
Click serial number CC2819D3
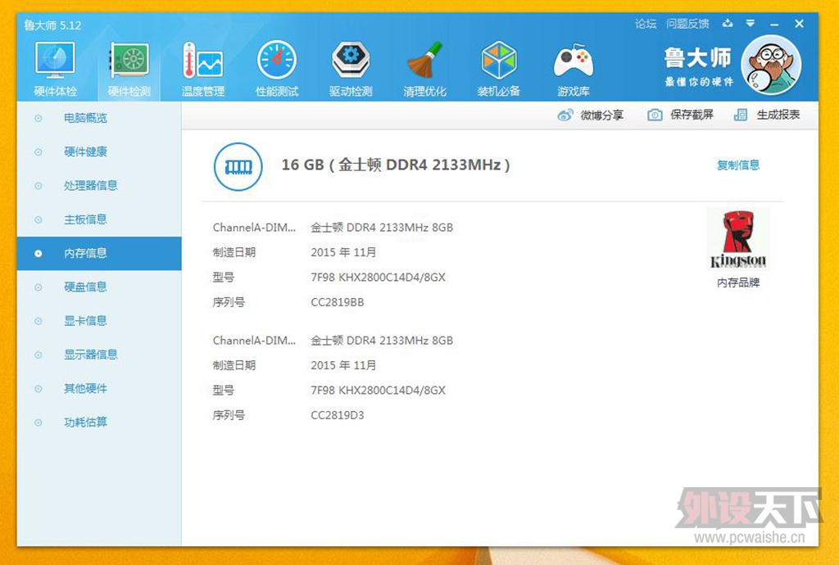point(337,415)
